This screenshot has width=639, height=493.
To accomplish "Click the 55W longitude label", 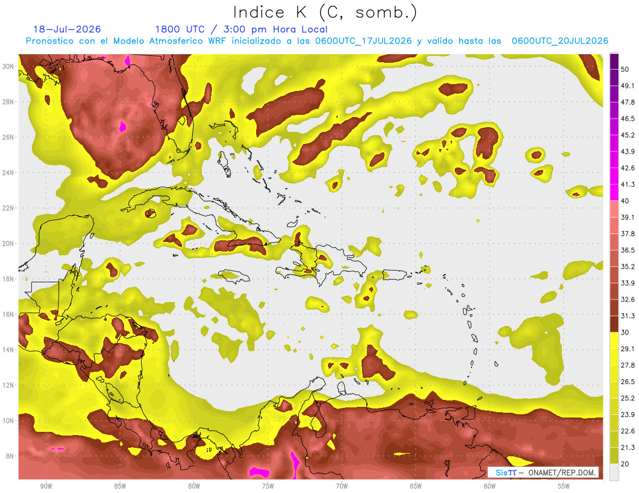I will [x=564, y=486].
